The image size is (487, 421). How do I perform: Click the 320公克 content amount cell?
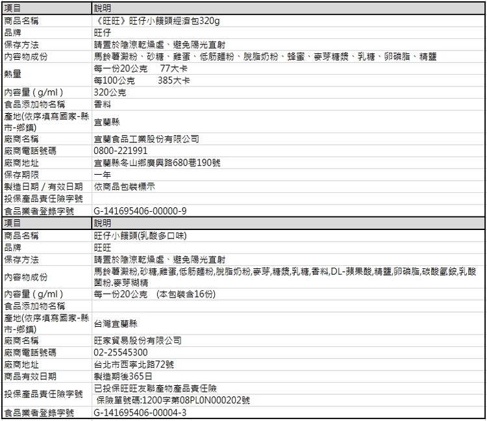pyautogui.click(x=110, y=93)
